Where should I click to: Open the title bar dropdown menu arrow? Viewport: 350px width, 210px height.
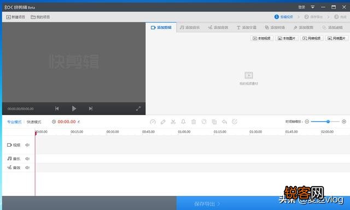click(313, 7)
